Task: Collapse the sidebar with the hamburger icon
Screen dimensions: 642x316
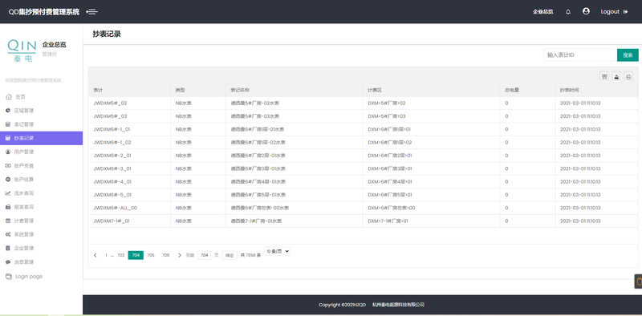Action: pyautogui.click(x=92, y=12)
